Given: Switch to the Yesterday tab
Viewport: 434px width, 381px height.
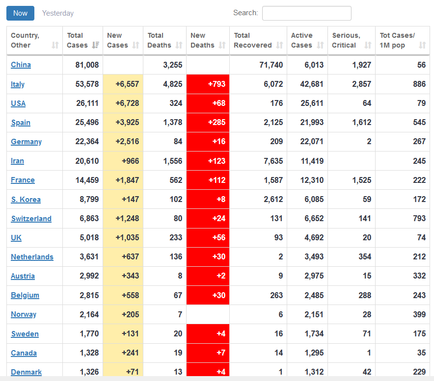Looking at the screenshot, I should click(x=58, y=13).
